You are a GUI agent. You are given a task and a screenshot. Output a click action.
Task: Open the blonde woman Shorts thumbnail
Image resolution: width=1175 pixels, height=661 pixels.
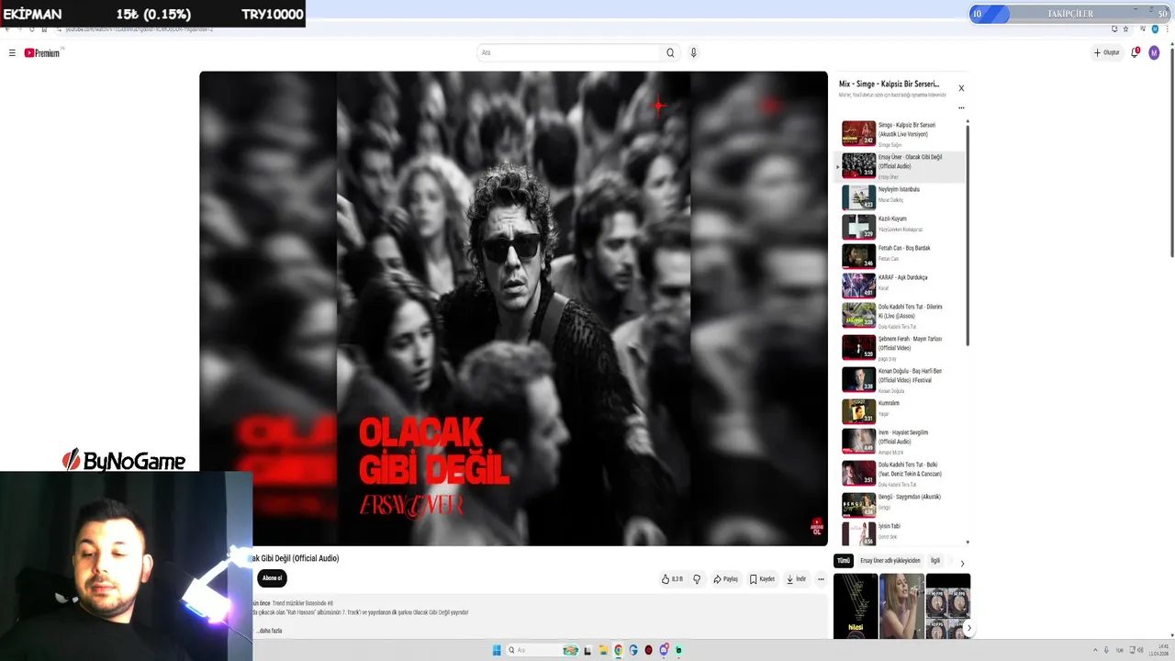pos(901,606)
